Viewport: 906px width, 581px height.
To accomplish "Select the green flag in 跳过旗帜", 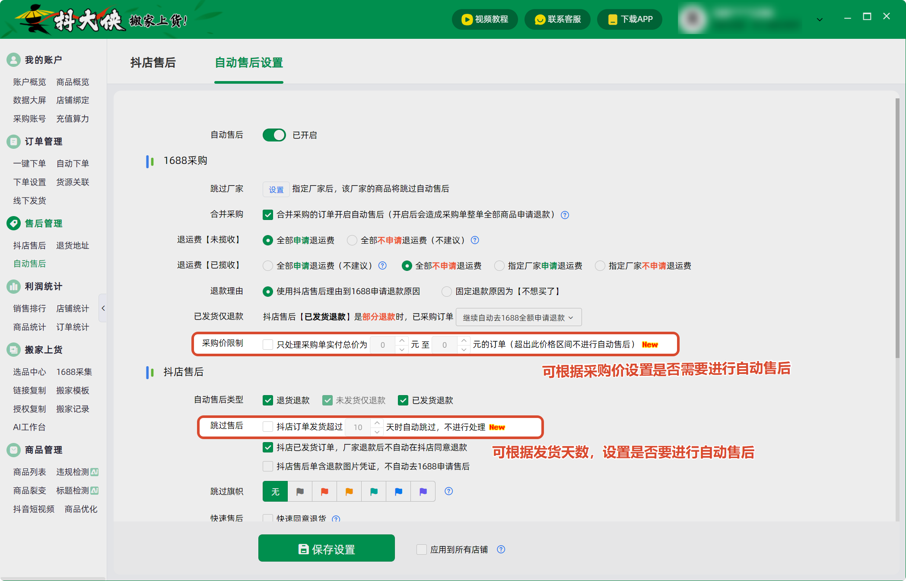I will (x=374, y=491).
